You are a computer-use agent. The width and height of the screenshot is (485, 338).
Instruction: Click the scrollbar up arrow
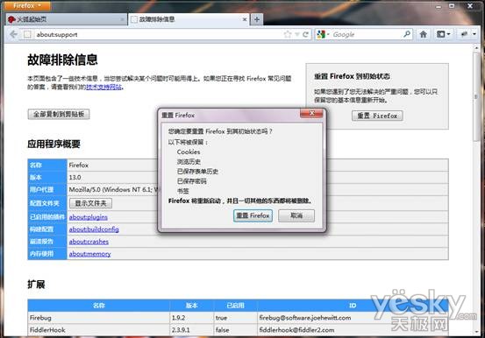tap(476, 48)
